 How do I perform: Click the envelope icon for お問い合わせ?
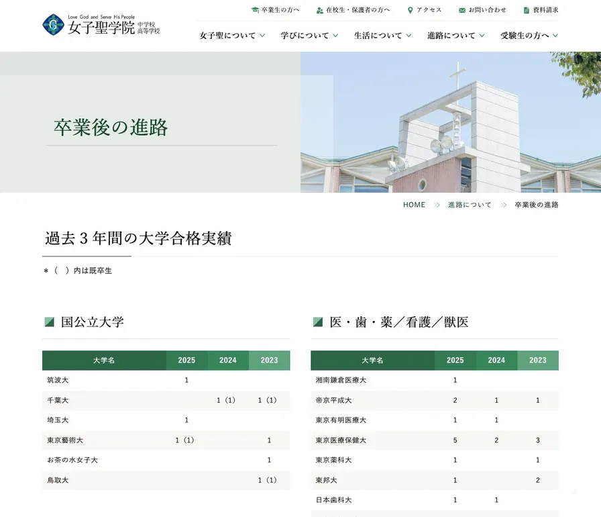[x=462, y=10]
